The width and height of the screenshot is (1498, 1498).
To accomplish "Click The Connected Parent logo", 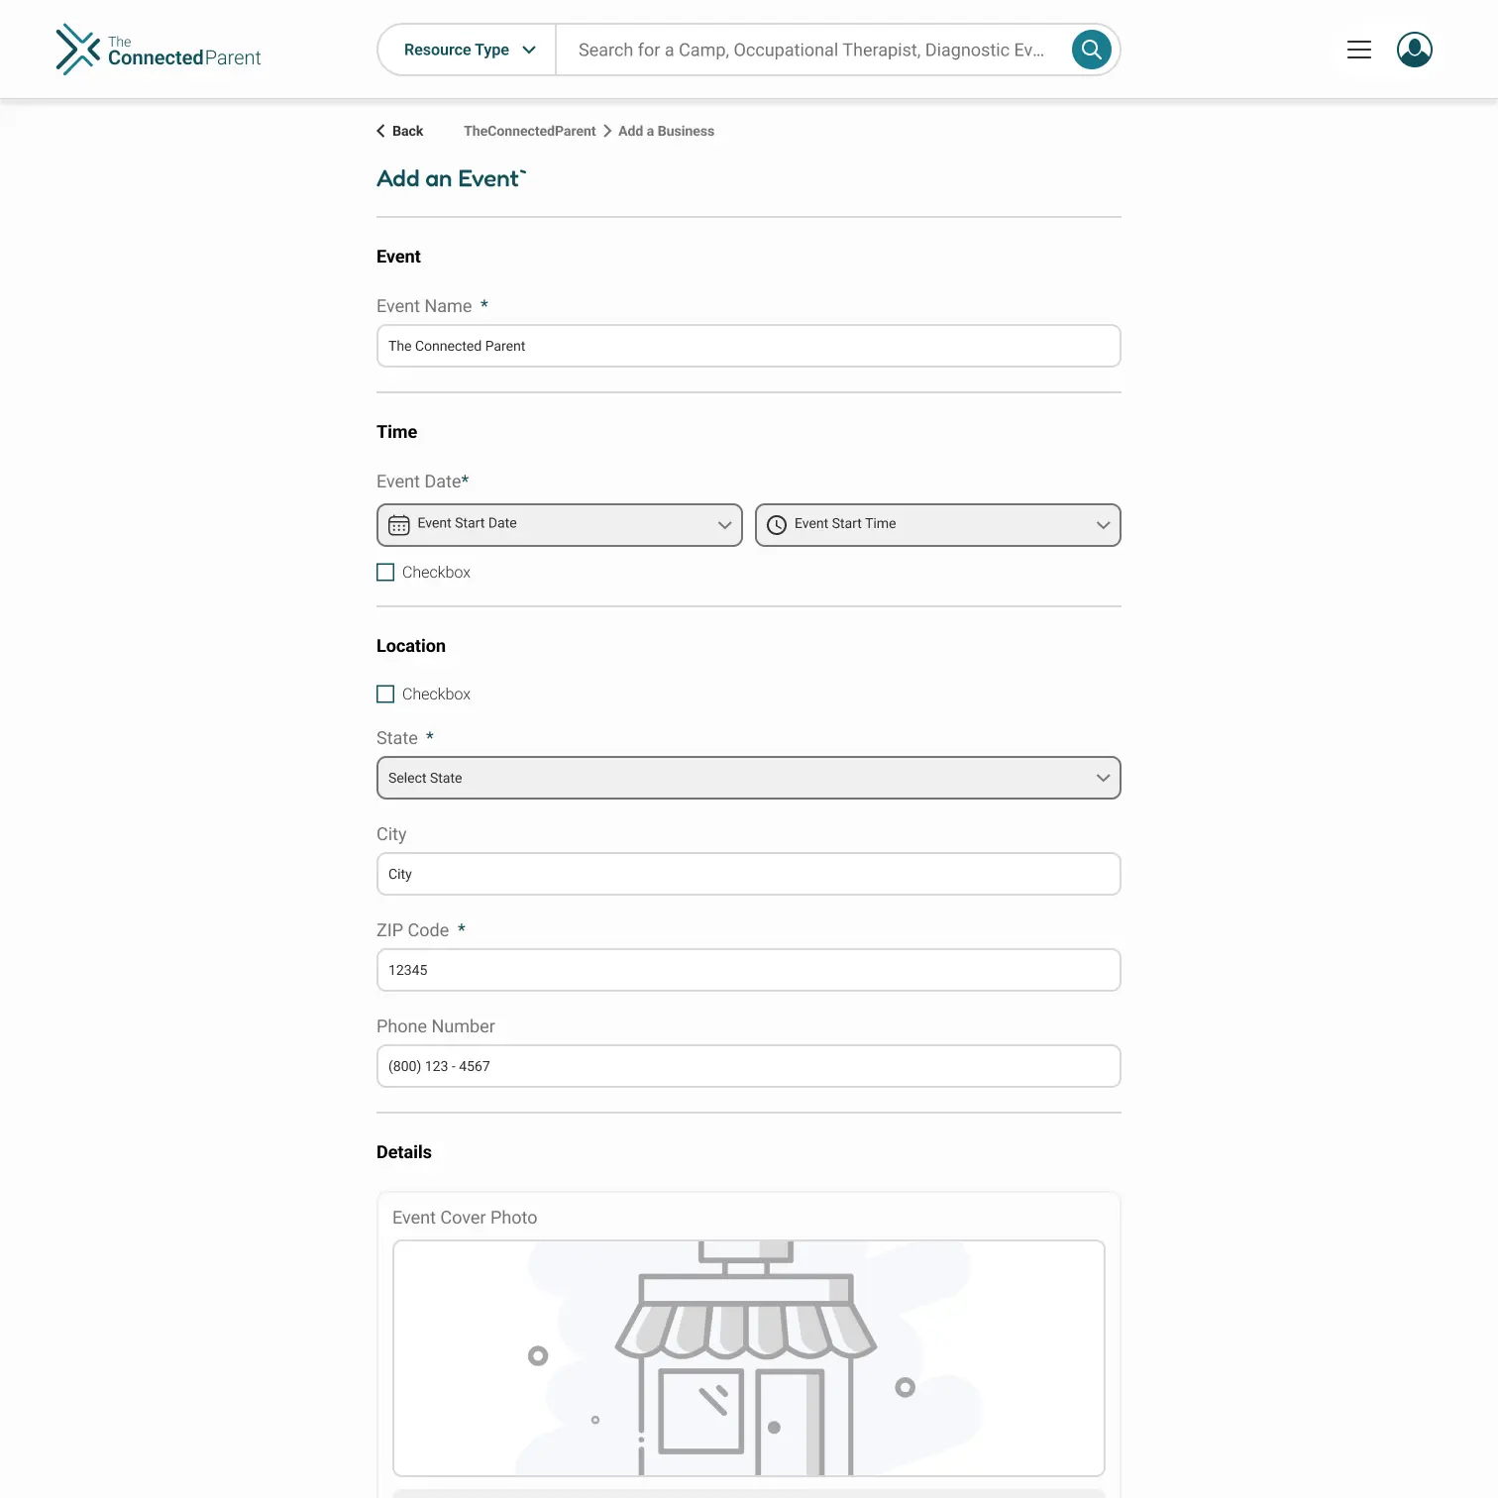I will click(x=159, y=50).
